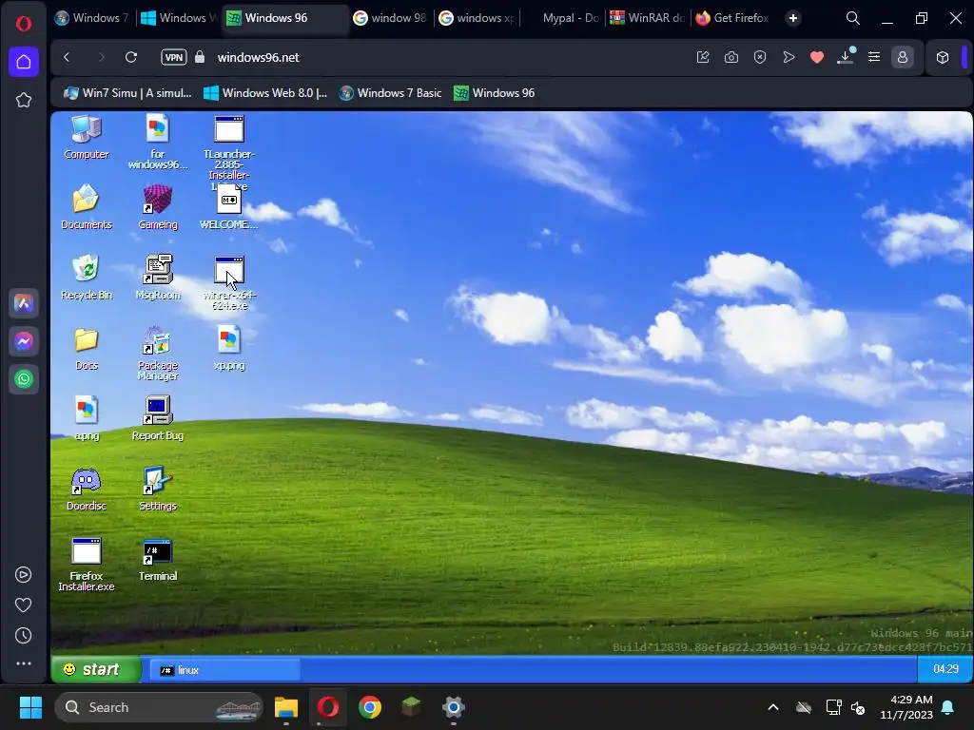Open Easy Setup sliders icon
Image resolution: width=974 pixels, height=730 pixels.
[x=874, y=57]
